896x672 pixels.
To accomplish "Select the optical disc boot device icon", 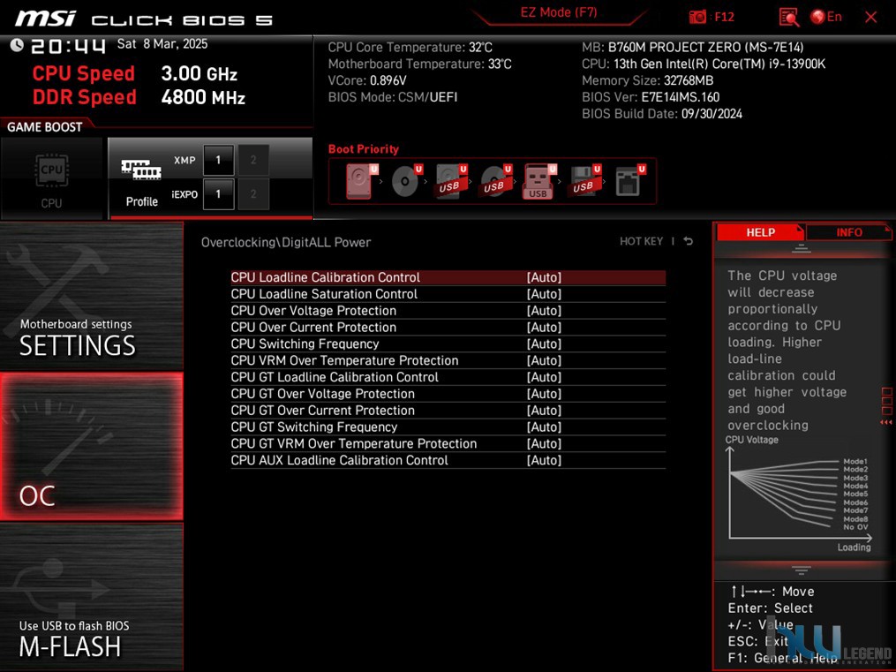I will (x=406, y=180).
